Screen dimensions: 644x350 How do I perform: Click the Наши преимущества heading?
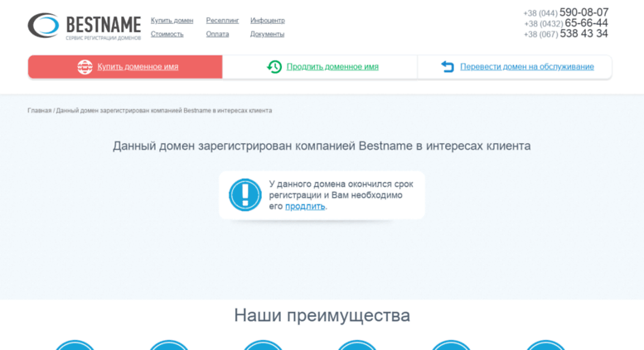pyautogui.click(x=322, y=315)
